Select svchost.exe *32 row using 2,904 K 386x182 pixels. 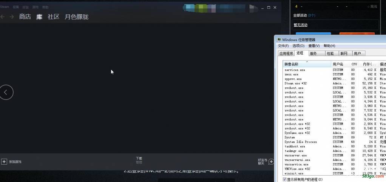(x=334, y=124)
